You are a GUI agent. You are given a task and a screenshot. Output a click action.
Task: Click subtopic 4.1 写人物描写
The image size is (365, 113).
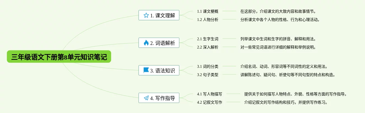pos(210,94)
